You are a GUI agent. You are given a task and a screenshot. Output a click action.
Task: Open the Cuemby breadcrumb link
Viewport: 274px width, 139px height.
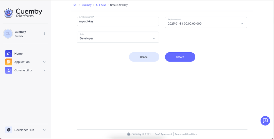[87, 5]
